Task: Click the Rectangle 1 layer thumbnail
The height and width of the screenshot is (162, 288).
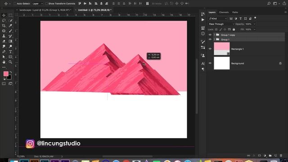Action: (222, 49)
